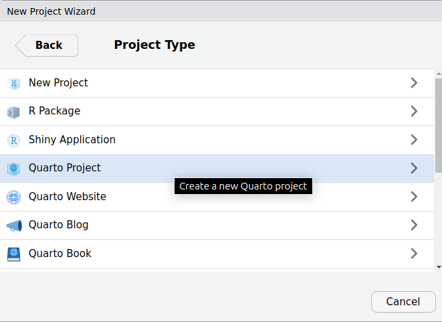Screen dimensions: 442x322
Task: Click the New Project R cube icon
Action: (13, 84)
